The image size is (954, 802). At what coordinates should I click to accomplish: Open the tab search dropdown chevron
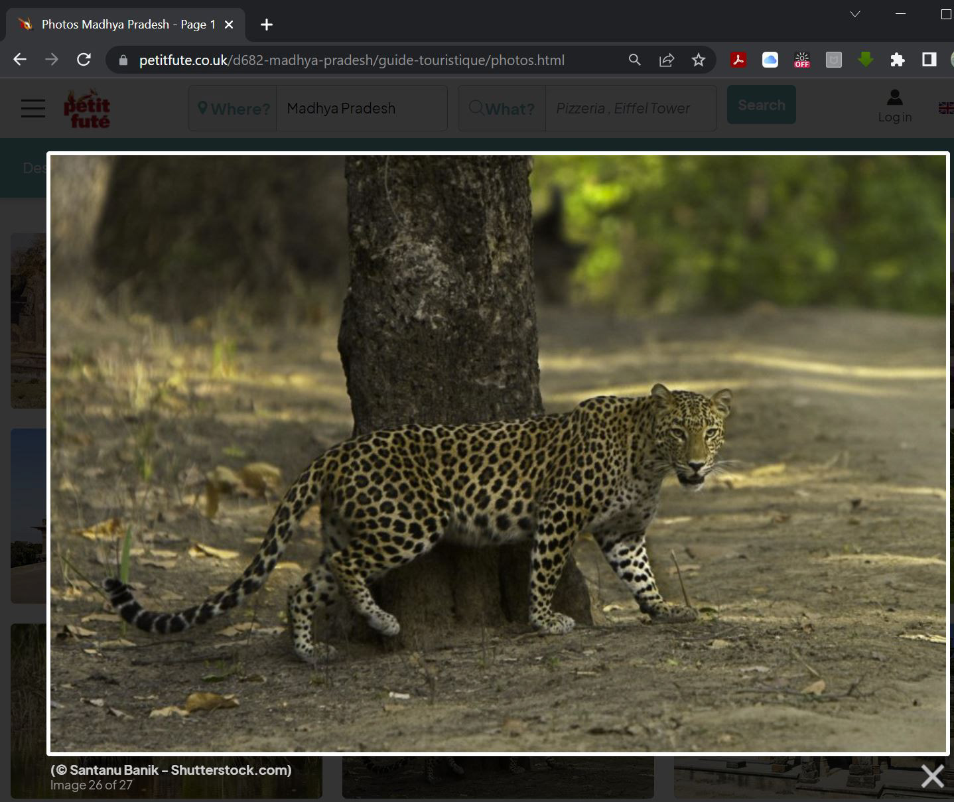click(x=855, y=14)
